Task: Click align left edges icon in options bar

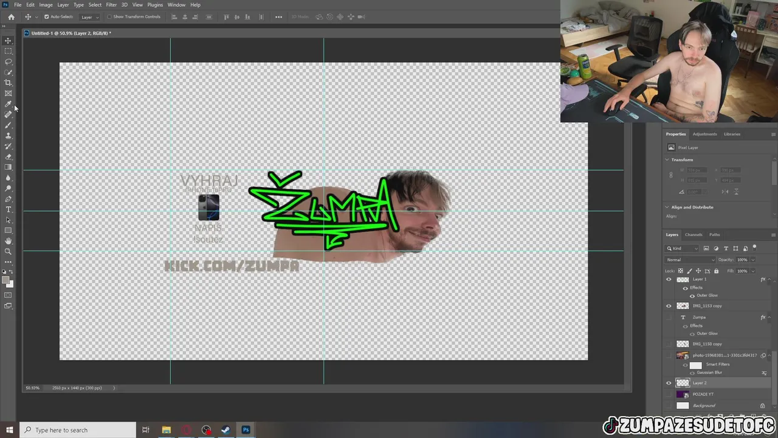Action: pos(174,17)
